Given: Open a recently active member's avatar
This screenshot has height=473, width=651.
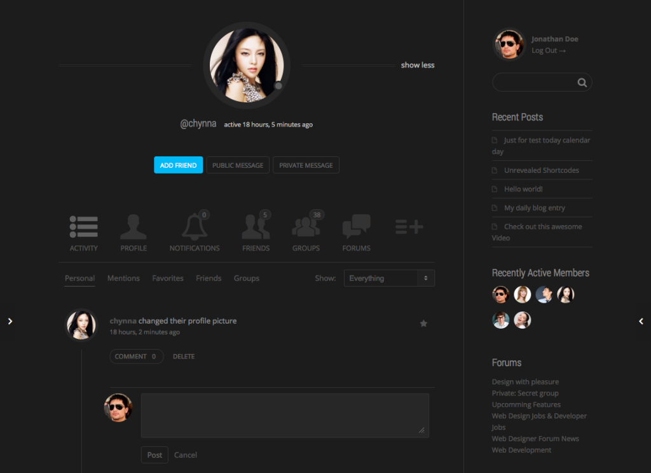Looking at the screenshot, I should tap(500, 294).
